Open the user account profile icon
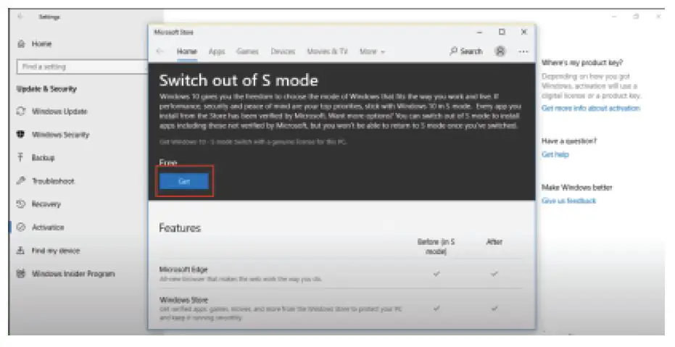The width and height of the screenshot is (675, 347). (x=500, y=51)
